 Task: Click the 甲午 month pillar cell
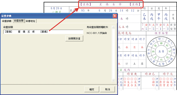point(159,17)
